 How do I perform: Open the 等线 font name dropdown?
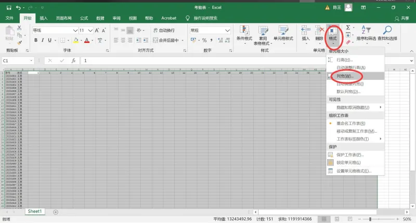click(x=75, y=31)
